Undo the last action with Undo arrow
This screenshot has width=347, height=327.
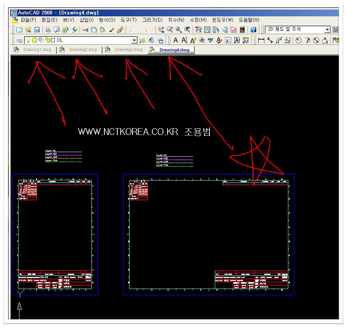132,30
